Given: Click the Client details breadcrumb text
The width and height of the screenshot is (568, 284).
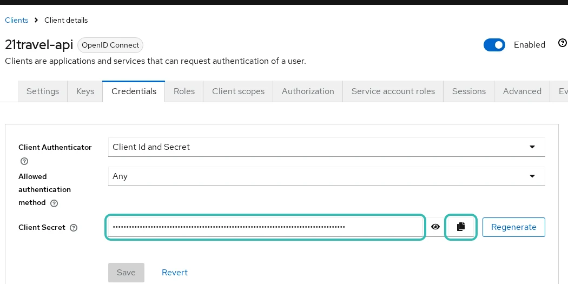Looking at the screenshot, I should click(66, 21).
